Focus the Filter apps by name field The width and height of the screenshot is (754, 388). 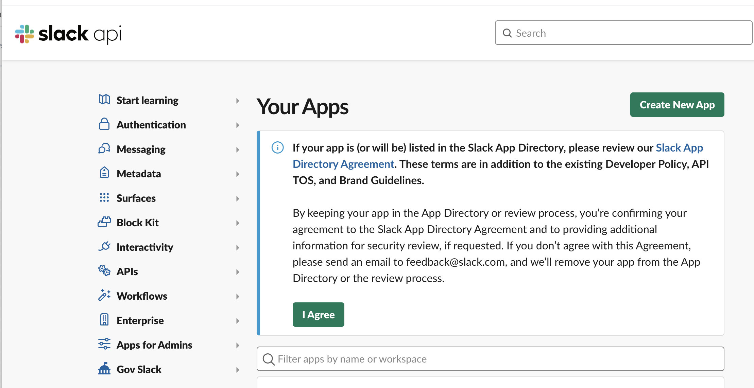[490, 359]
